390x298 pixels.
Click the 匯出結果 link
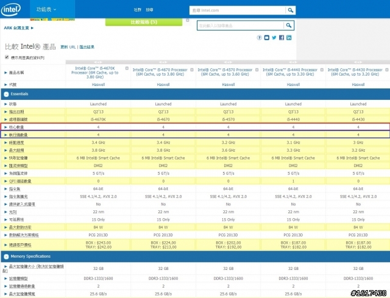click(x=87, y=47)
